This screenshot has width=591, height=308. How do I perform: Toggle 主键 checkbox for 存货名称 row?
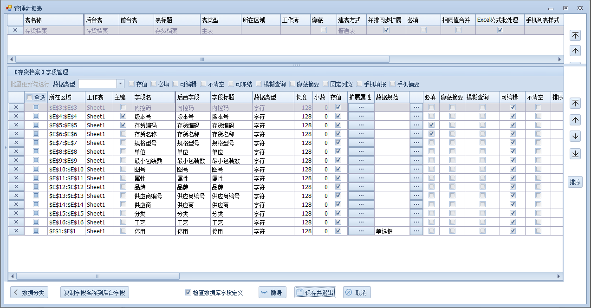point(123,134)
